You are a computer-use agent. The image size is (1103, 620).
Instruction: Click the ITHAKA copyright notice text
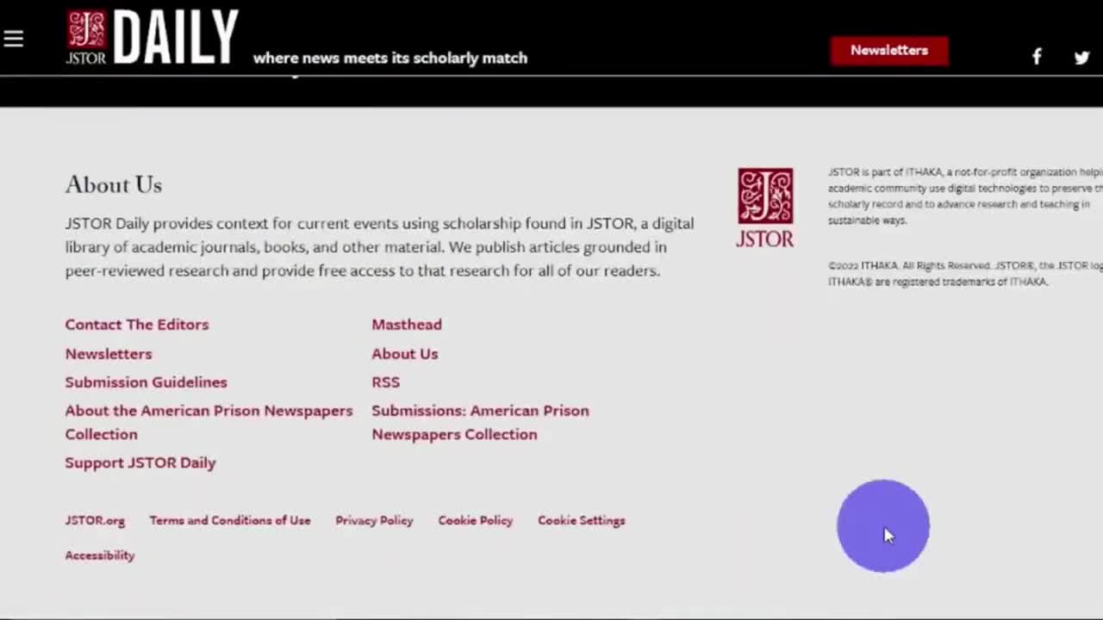coord(965,274)
